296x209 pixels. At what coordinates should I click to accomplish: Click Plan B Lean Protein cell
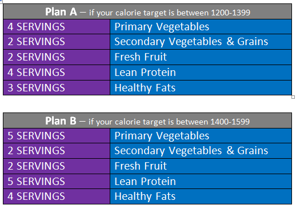point(201,182)
